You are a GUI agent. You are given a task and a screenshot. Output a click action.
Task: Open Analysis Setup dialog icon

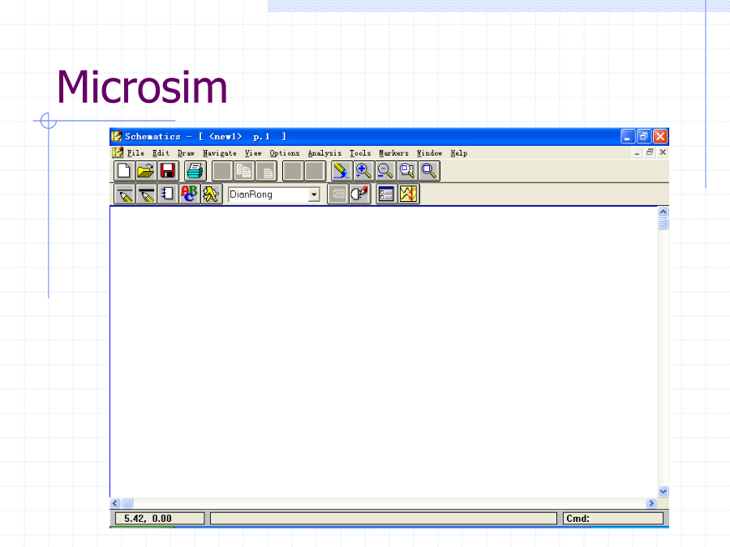tap(386, 194)
